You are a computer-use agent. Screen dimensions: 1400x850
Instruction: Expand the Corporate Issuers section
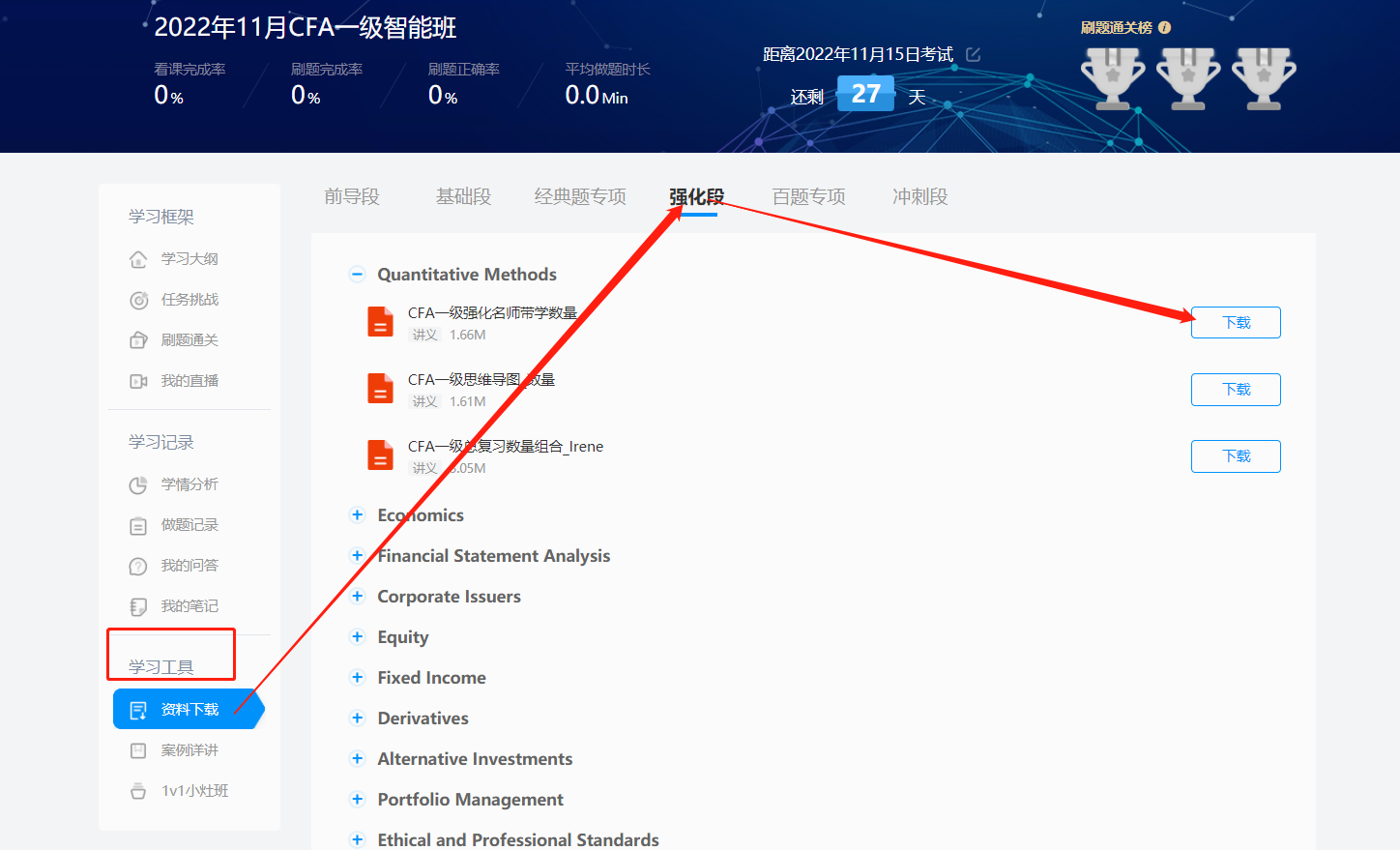tap(357, 597)
